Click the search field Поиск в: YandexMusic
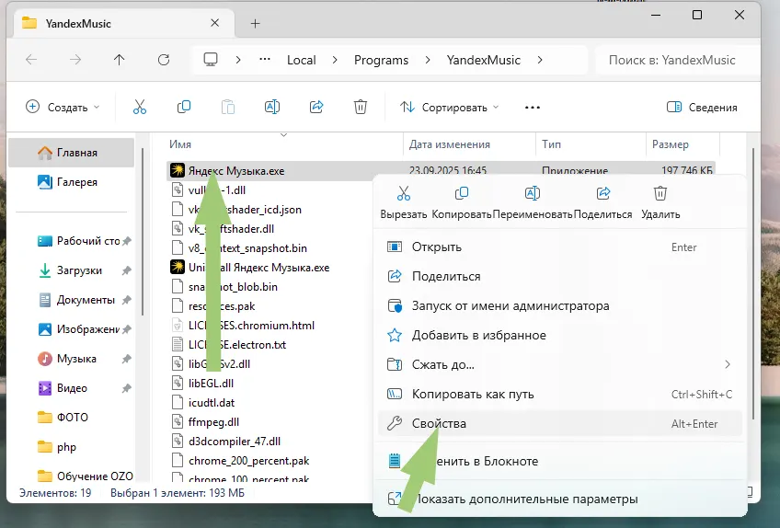 coord(676,60)
